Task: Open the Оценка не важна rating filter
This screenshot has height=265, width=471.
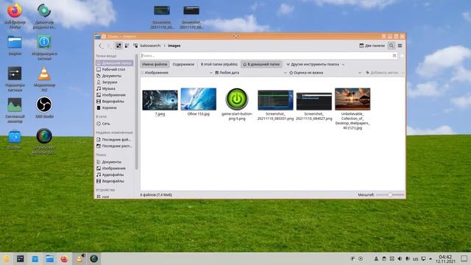Action: (x=325, y=73)
